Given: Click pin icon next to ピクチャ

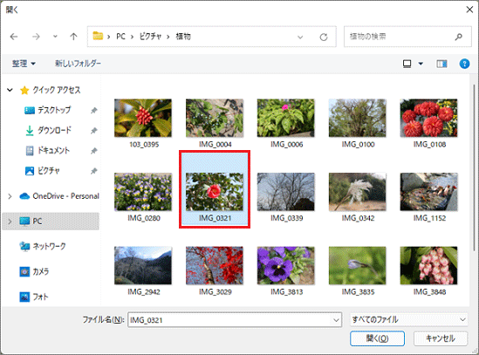Looking at the screenshot, I should [93, 171].
